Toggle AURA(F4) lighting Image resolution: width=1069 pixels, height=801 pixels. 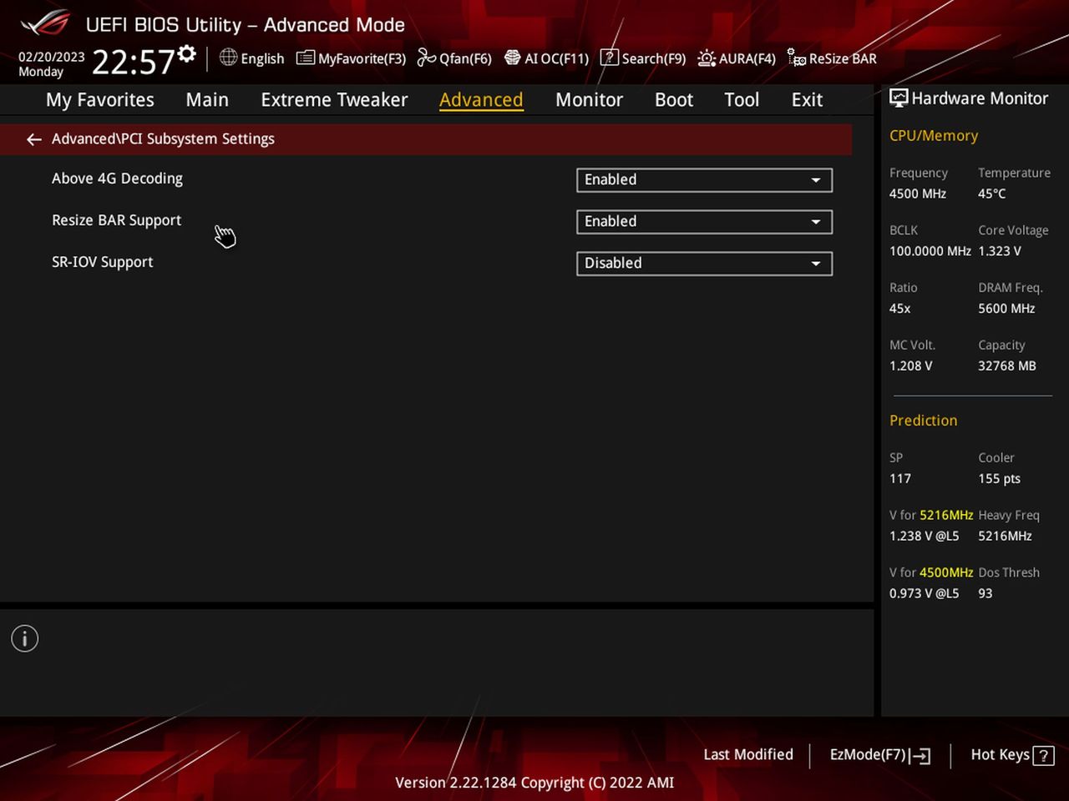click(x=737, y=58)
